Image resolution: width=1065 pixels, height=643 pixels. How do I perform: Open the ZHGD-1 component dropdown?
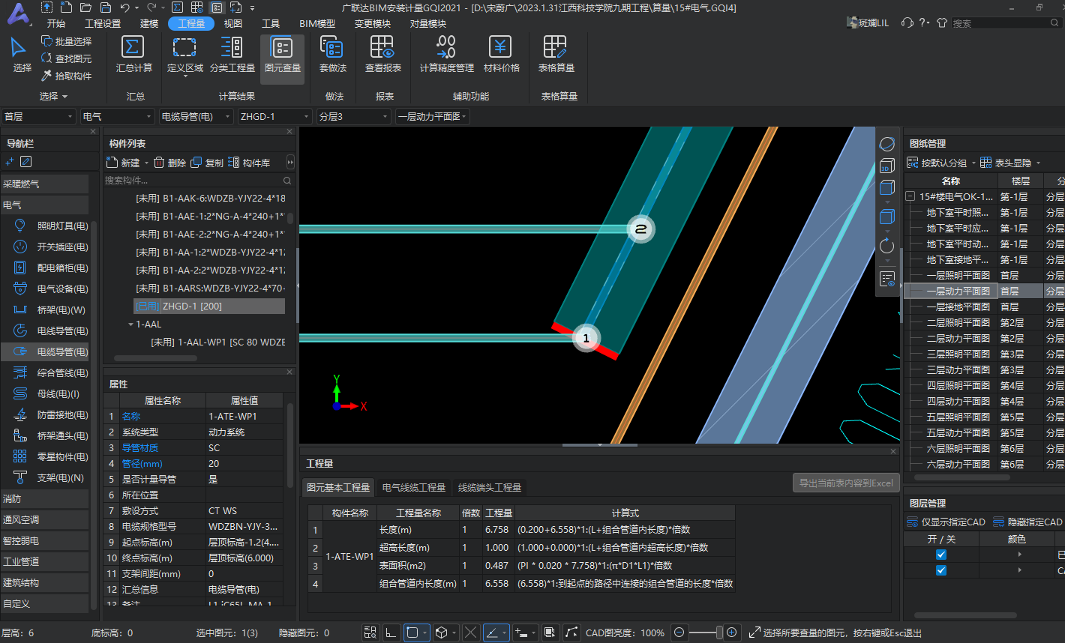[274, 116]
